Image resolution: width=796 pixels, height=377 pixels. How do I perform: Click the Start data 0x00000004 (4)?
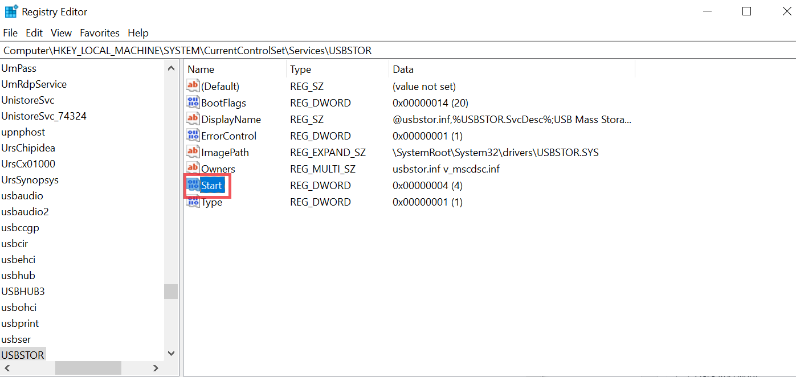pyautogui.click(x=427, y=186)
